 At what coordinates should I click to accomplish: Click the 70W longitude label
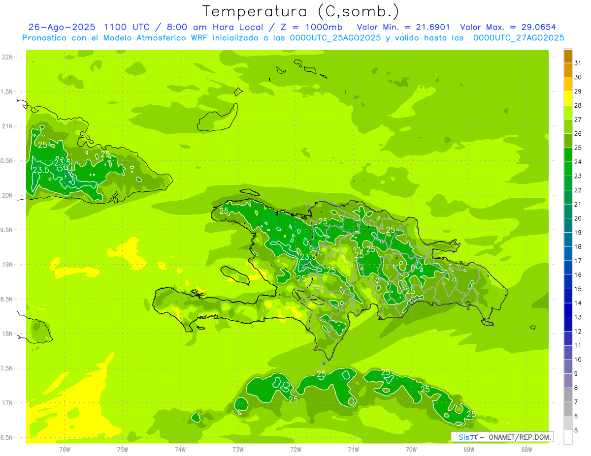point(411,449)
